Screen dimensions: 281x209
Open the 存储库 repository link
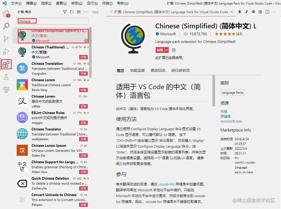(x=225, y=116)
